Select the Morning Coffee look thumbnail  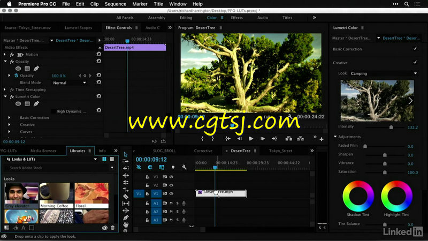point(57,195)
